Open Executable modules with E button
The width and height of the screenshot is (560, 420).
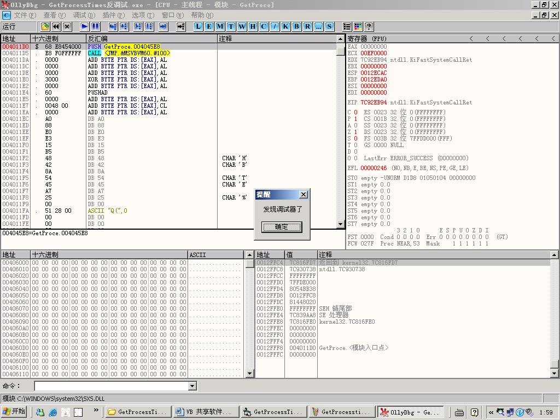[209, 26]
